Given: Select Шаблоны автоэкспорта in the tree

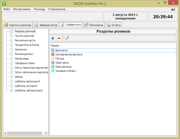Looking at the screenshot, I should click(28, 90).
